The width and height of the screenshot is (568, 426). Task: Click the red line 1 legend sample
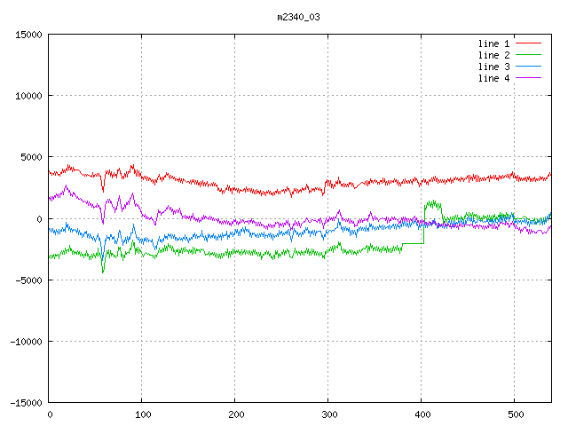pyautogui.click(x=529, y=43)
